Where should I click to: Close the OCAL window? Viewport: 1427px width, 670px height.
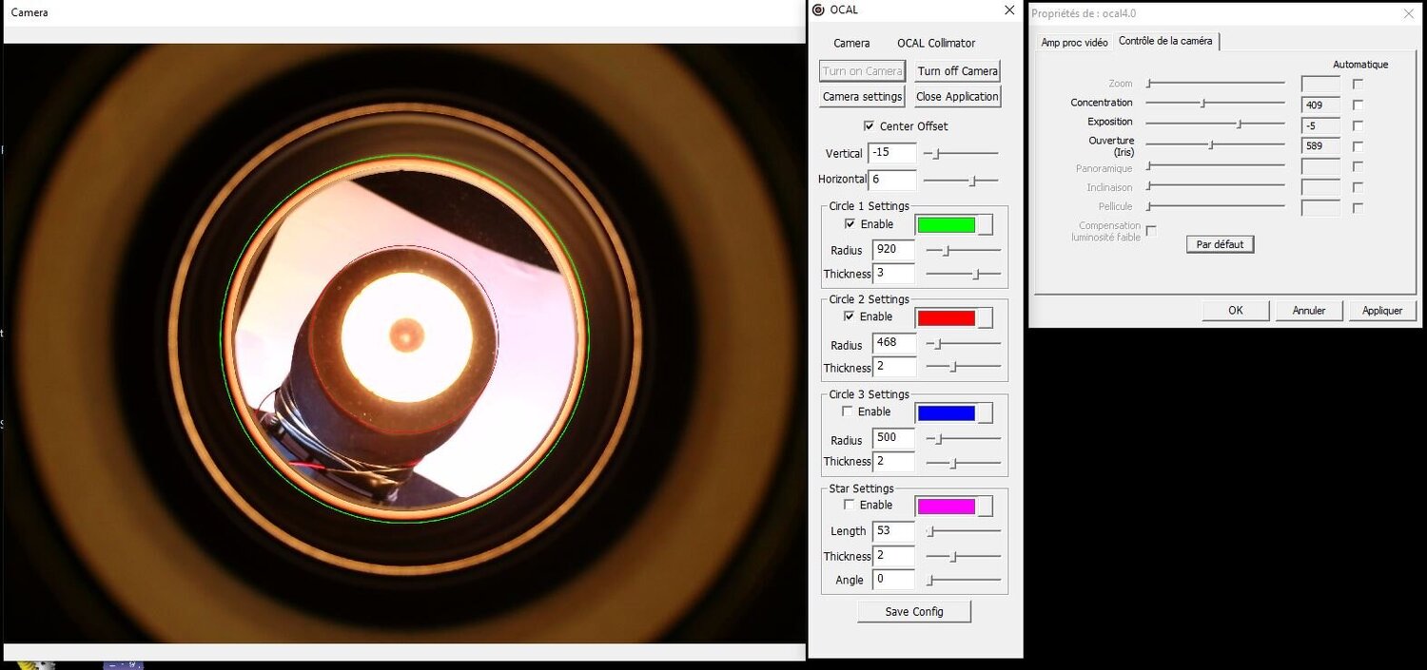pyautogui.click(x=1009, y=10)
